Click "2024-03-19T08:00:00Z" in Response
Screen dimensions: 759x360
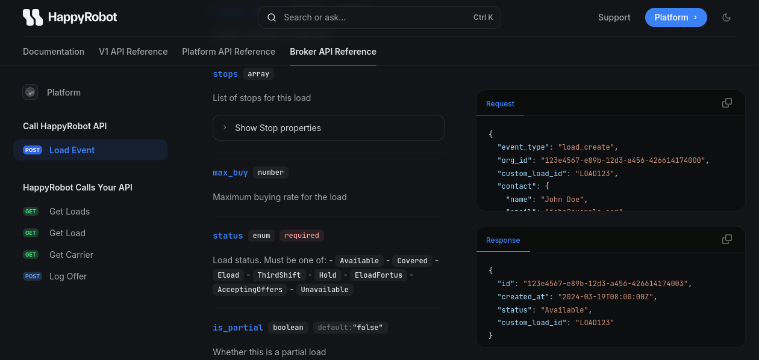click(607, 297)
